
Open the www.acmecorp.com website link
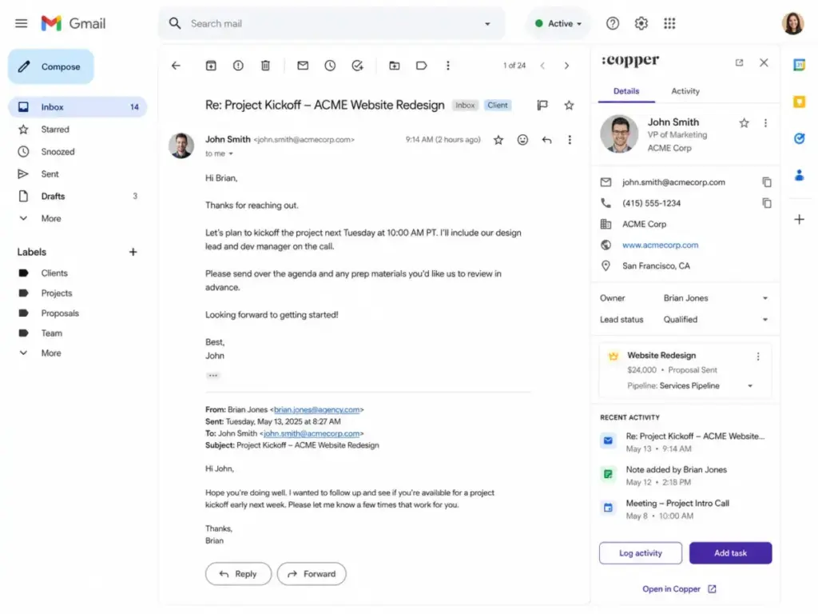(660, 245)
